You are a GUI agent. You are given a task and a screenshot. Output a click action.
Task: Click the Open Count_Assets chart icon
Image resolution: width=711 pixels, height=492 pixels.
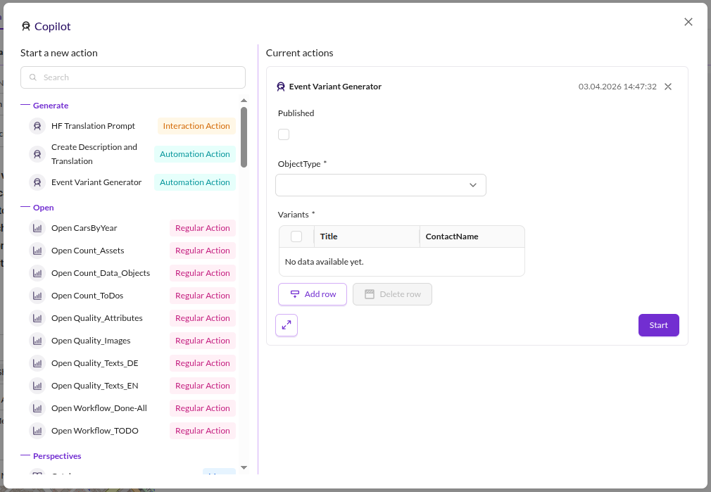(x=37, y=251)
